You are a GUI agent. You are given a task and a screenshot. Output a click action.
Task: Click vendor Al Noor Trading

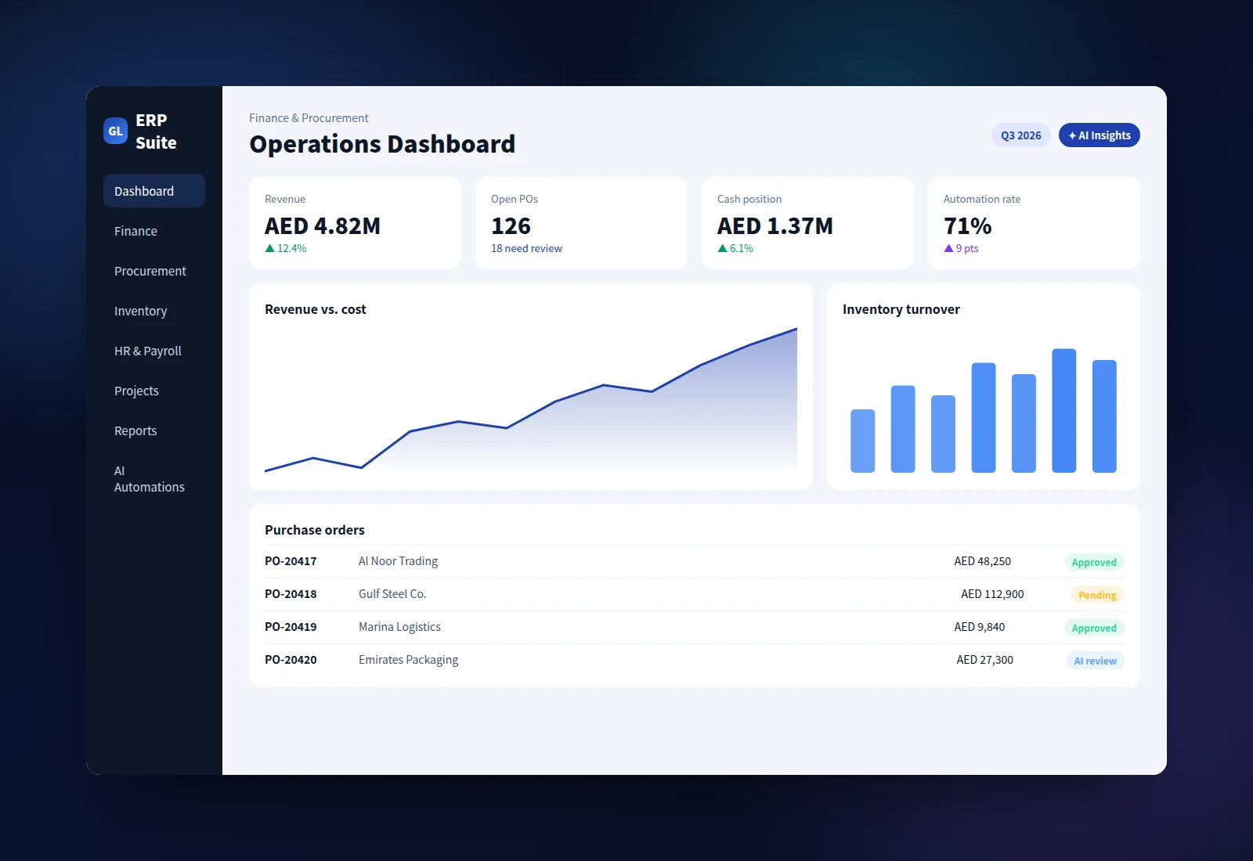(398, 561)
